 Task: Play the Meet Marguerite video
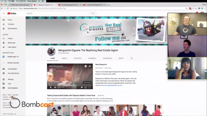pyautogui.click(x=50, y=87)
